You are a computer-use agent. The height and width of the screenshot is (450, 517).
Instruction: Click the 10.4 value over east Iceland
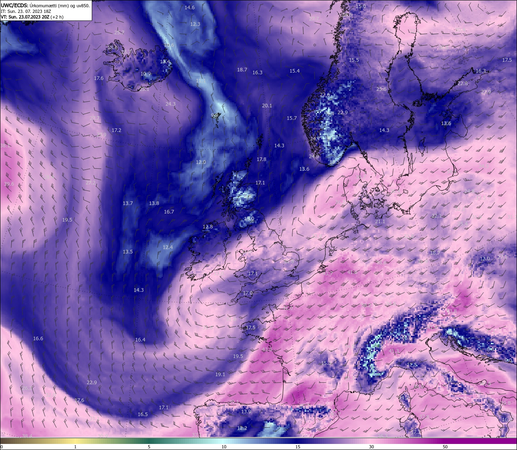click(x=165, y=62)
